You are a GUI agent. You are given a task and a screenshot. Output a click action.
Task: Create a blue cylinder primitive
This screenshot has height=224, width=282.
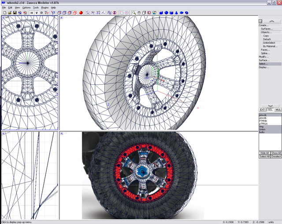point(171,13)
